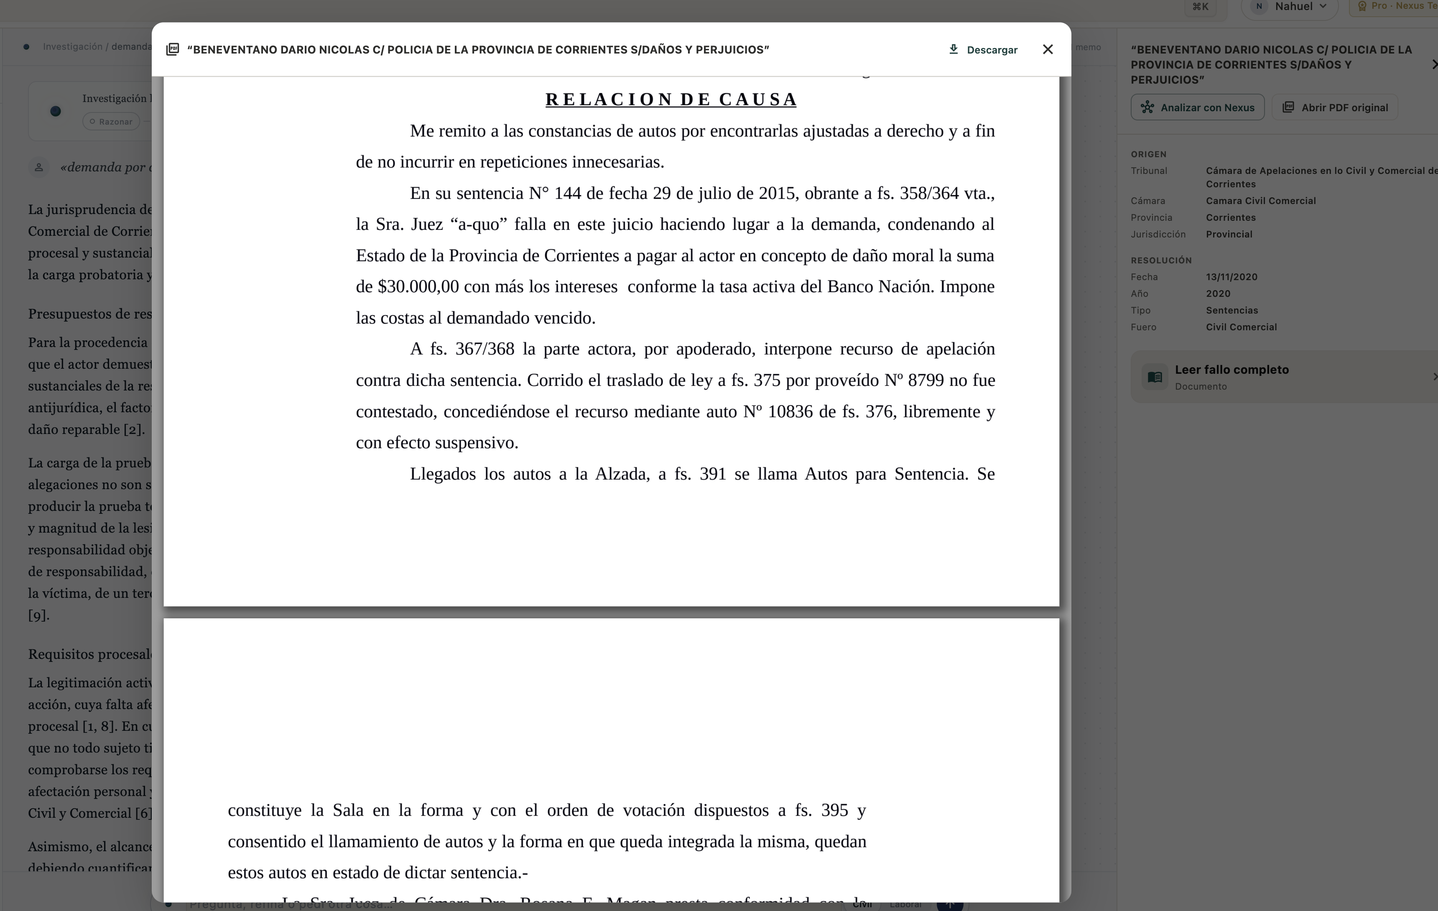The image size is (1438, 911).
Task: Click the PDF icon in Abrir PDF original
Action: [x=1289, y=107]
